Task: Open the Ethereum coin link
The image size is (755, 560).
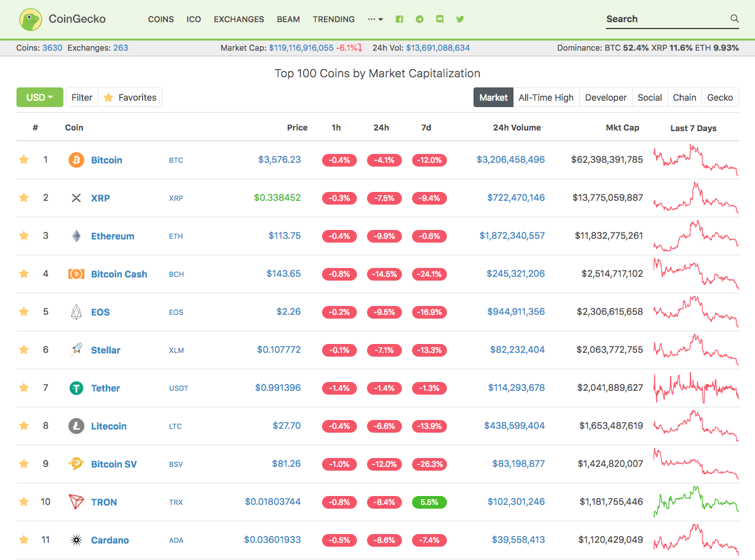Action: [x=113, y=236]
